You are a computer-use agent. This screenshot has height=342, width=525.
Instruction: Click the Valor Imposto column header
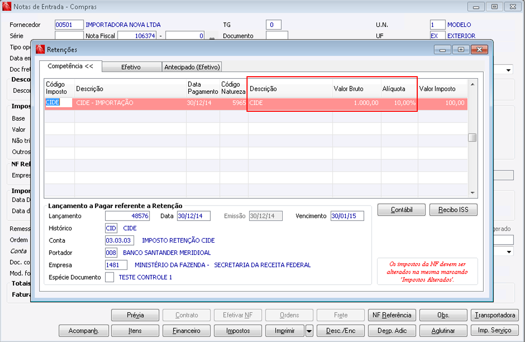[442, 88]
